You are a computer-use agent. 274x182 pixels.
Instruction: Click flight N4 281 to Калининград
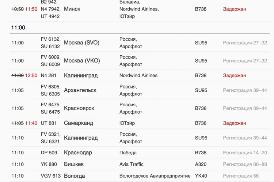(140, 75)
